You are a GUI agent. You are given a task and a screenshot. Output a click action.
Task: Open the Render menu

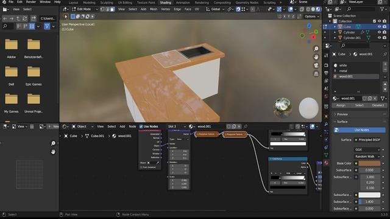31,2
